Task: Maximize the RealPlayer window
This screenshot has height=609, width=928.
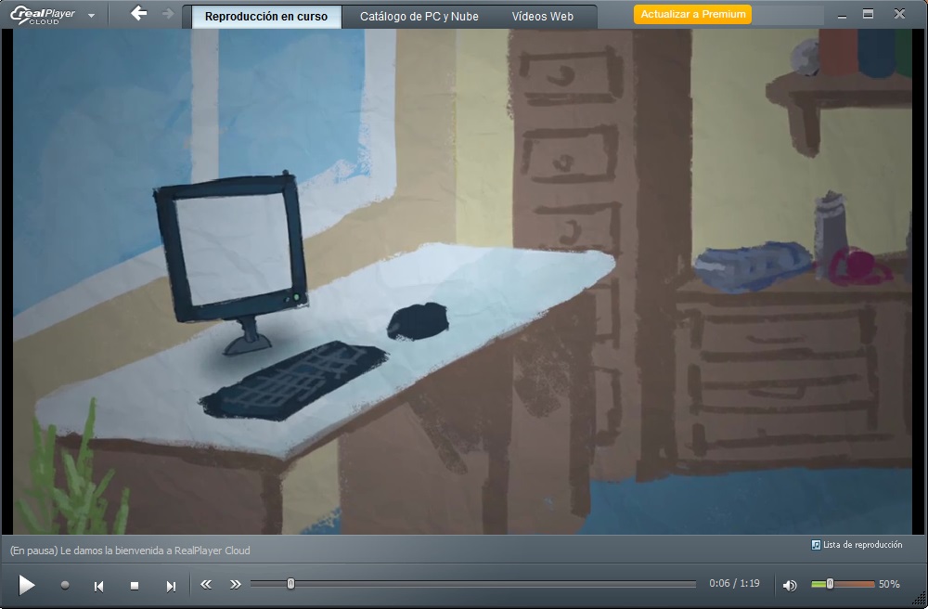Action: point(869,14)
